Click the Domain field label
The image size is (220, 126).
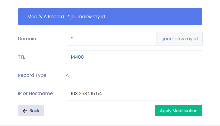[x=27, y=39]
